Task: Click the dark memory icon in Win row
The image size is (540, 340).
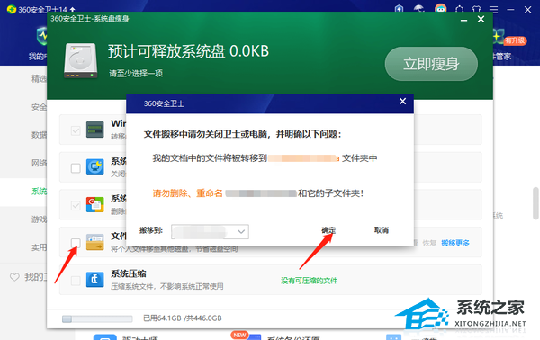Action: 94,130
